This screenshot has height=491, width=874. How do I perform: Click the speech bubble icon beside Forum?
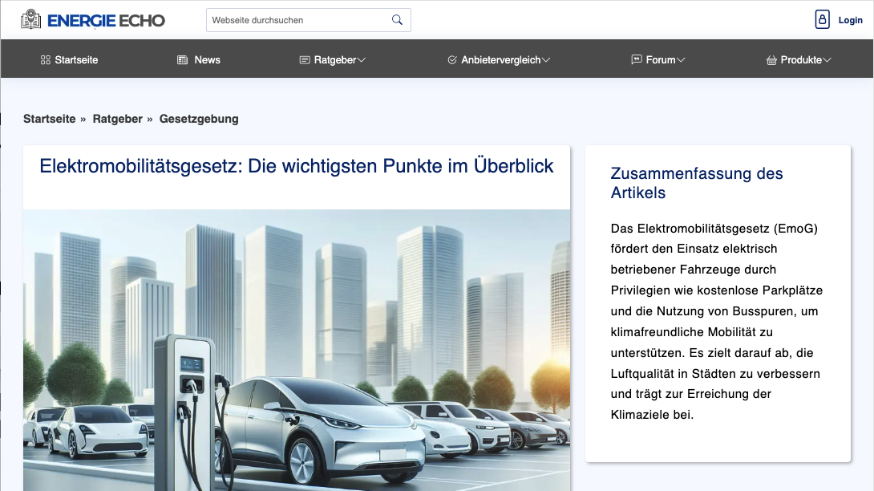pos(637,60)
